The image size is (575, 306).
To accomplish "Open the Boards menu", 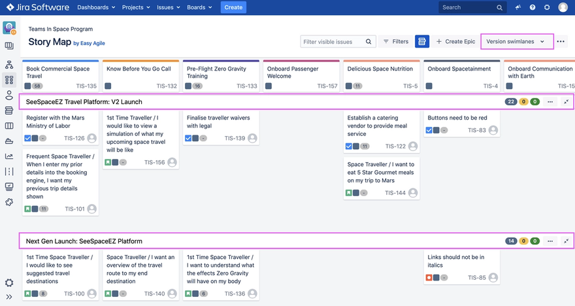I will coord(199,7).
